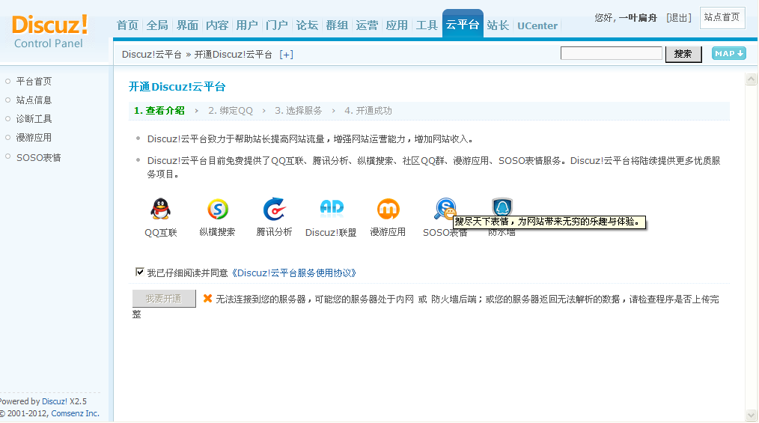The height and width of the screenshot is (423, 759).
Task: Click the 开通Discuz!云平台 page heading
Action: pyautogui.click(x=177, y=87)
